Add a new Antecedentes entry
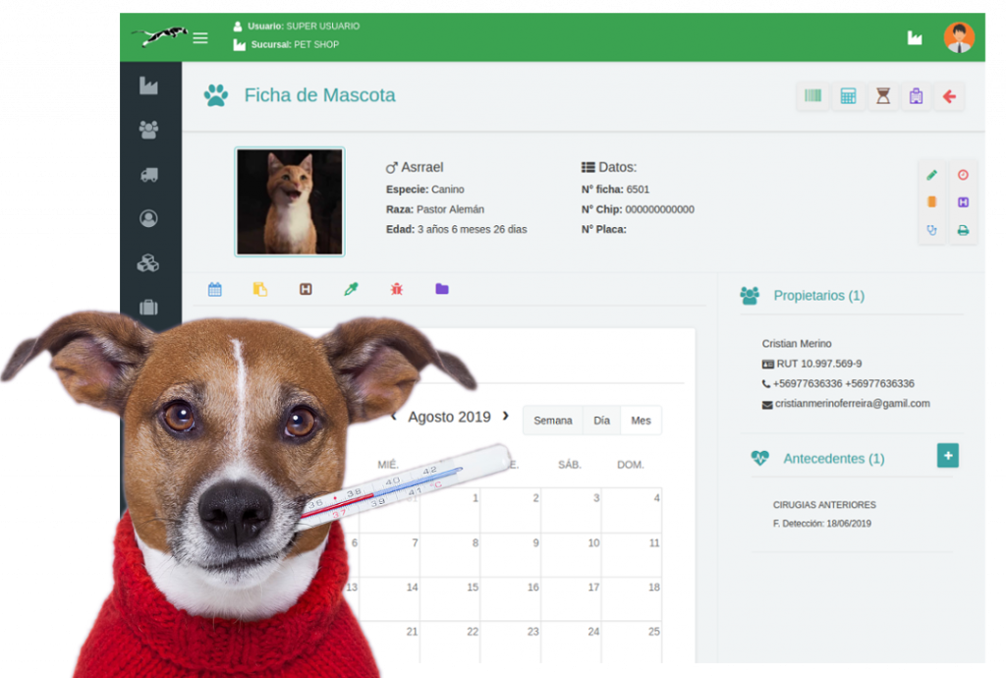Image resolution: width=1006 pixels, height=678 pixels. coord(947,455)
